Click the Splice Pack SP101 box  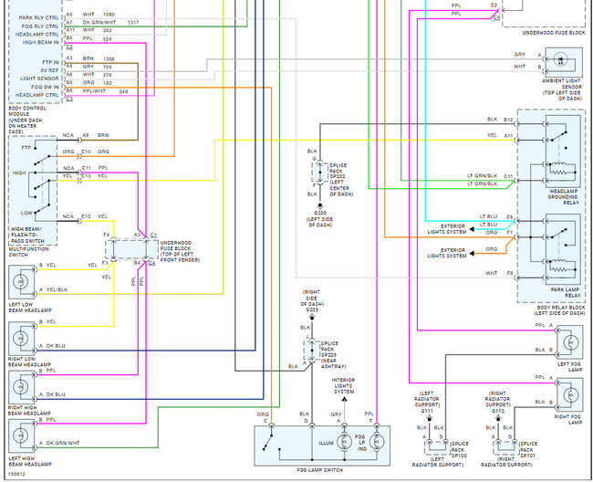pyautogui.click(x=505, y=447)
